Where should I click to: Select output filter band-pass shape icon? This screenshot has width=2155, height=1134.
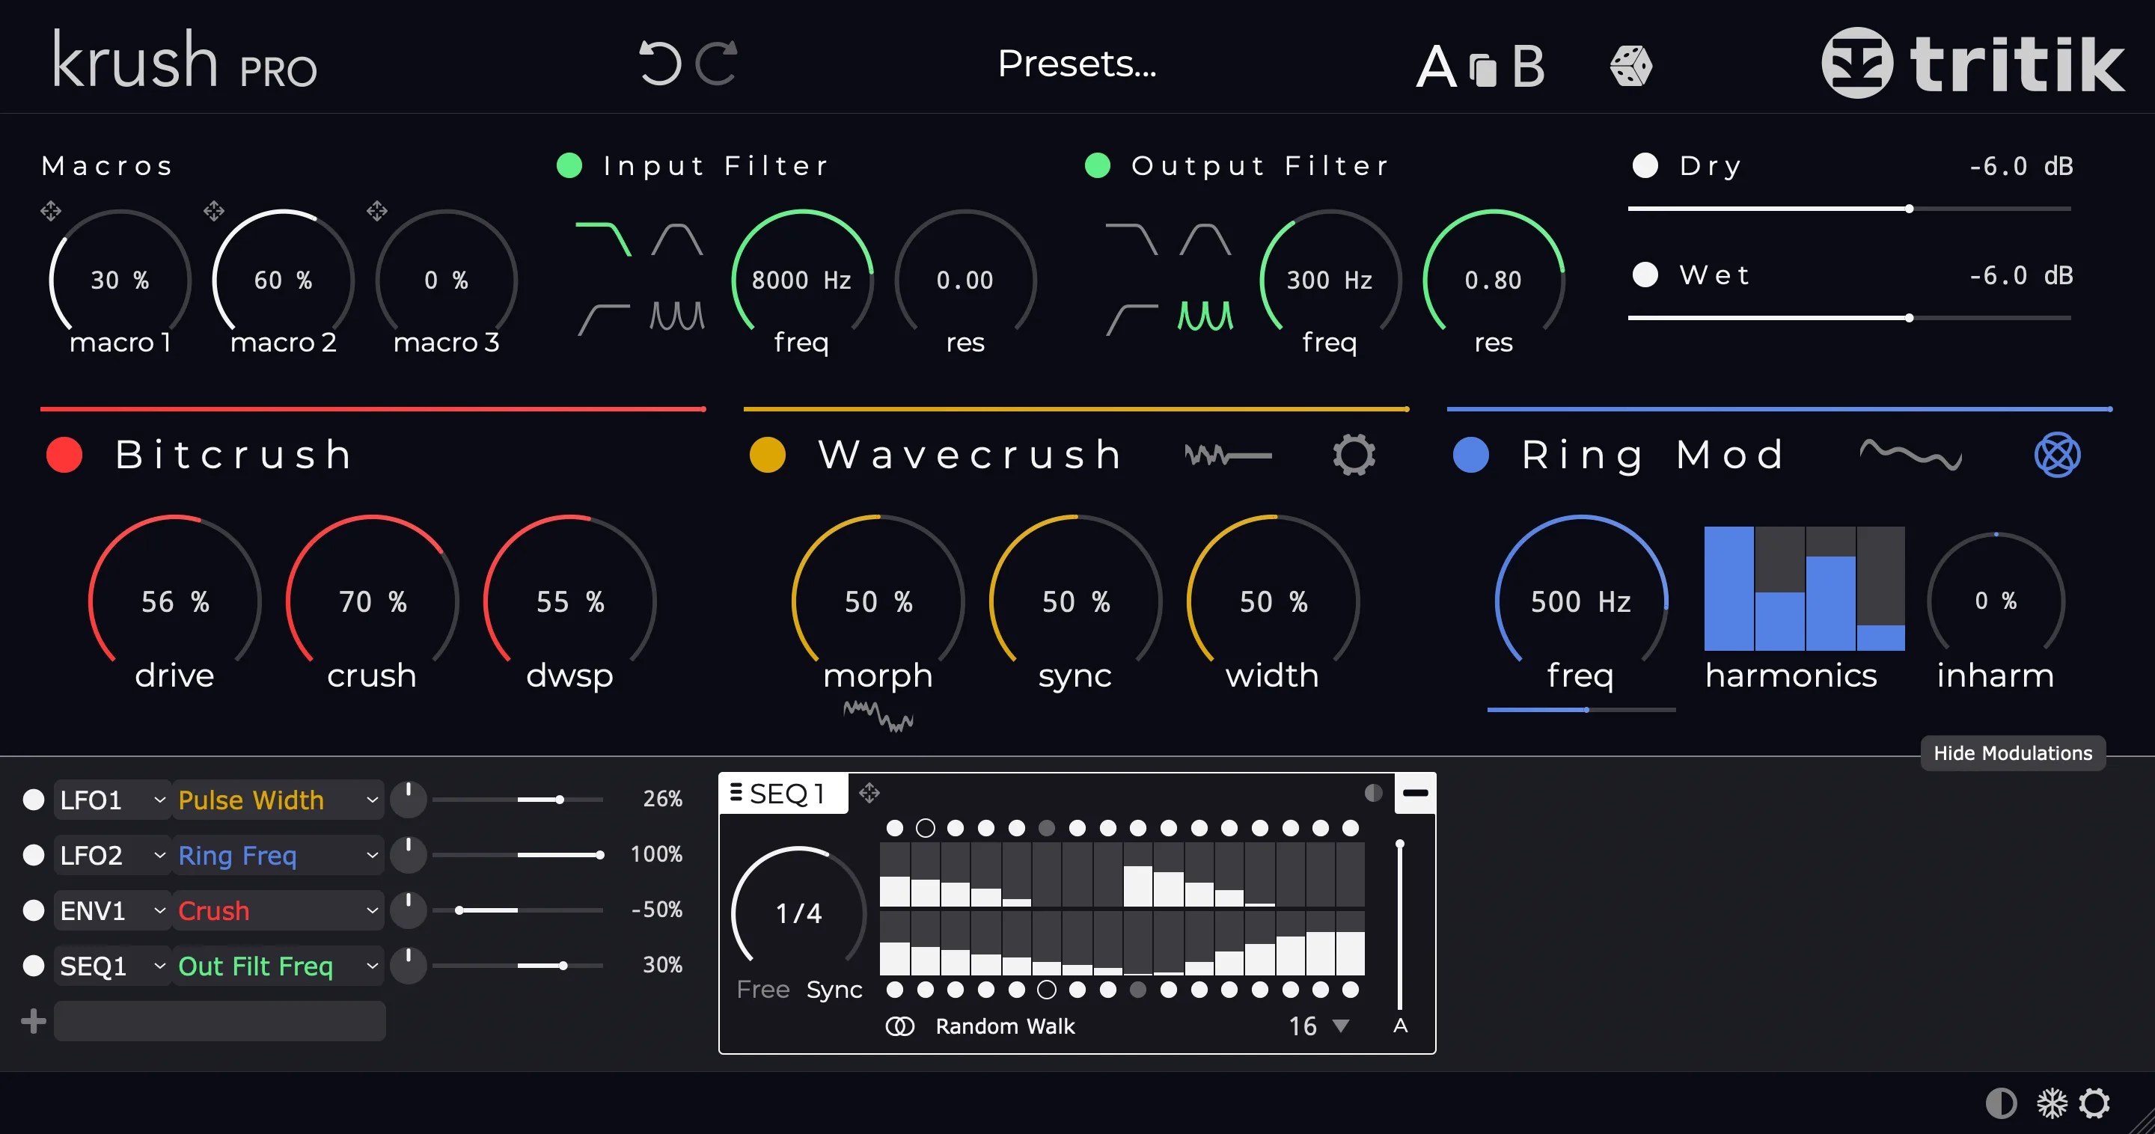[1205, 239]
